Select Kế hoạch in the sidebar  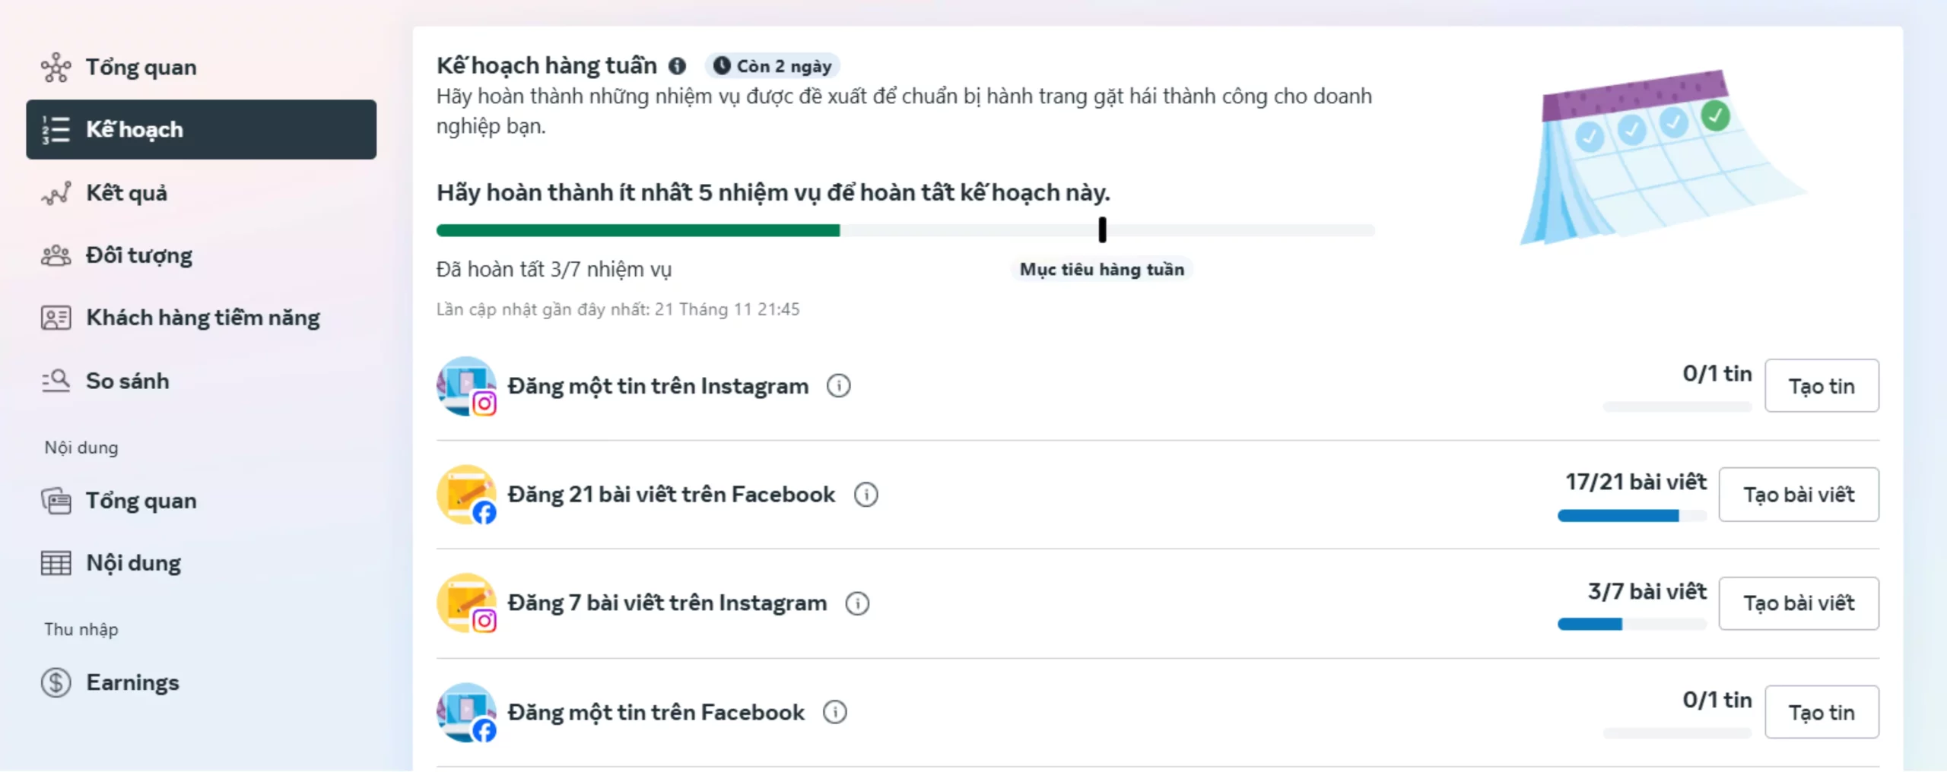tap(201, 129)
